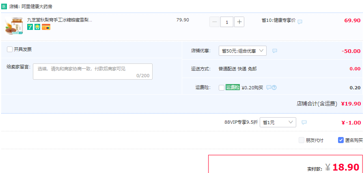Screen dimensions: 364x173
Task: Open the 省1元 88VIP discount dropdown
Action: (278, 122)
